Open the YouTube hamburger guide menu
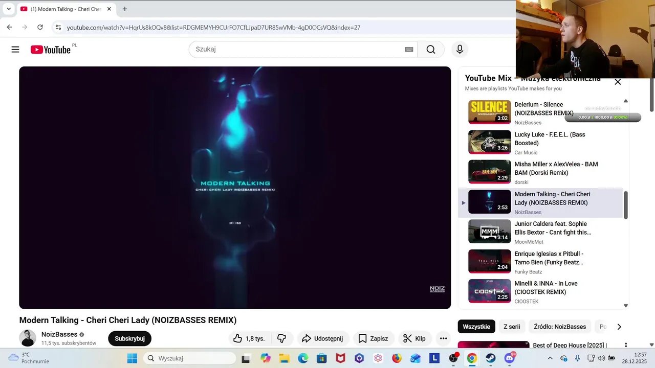This screenshot has width=655, height=368. (15, 50)
